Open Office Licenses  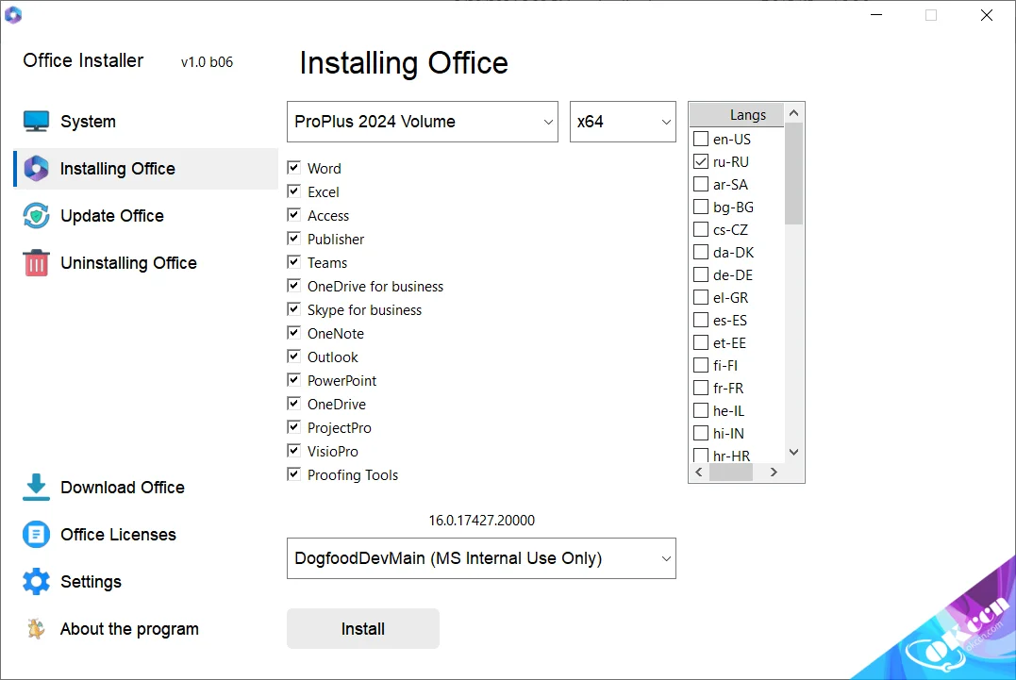[x=146, y=534]
